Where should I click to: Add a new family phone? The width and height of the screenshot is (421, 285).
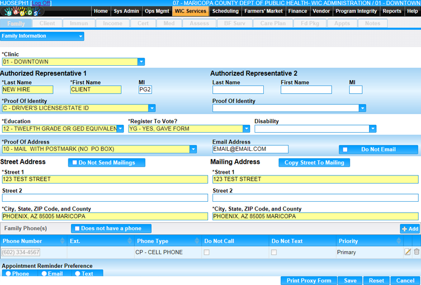click(410, 229)
